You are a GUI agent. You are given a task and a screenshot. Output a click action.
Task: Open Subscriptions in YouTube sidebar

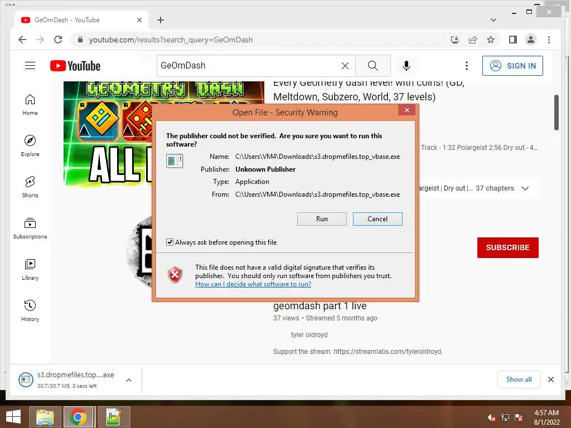pos(30,228)
